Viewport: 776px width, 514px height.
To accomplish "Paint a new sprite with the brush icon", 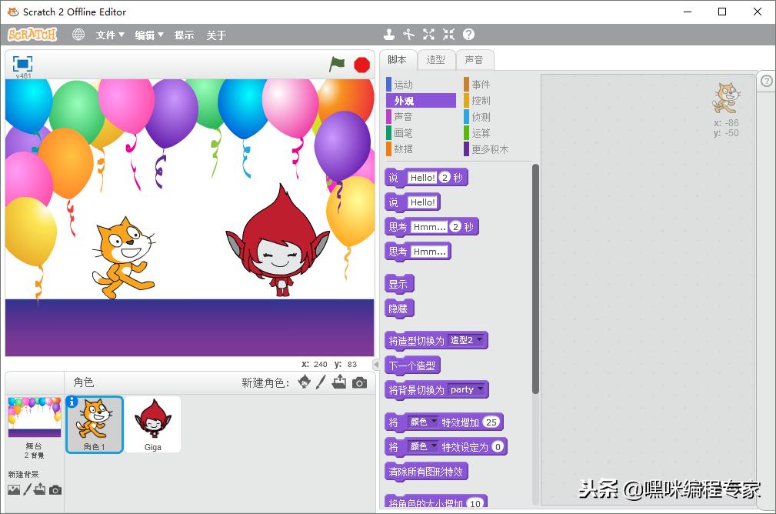I will [321, 382].
